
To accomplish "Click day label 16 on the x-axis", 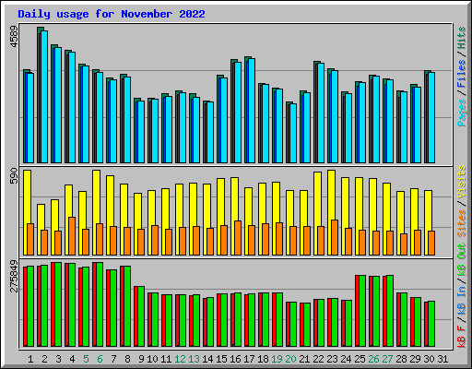I will pyautogui.click(x=235, y=359).
